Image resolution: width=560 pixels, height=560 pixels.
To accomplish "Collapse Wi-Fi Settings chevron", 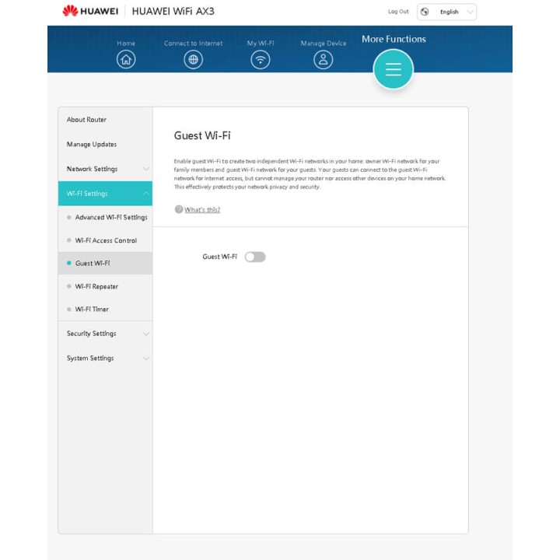I will click(145, 194).
